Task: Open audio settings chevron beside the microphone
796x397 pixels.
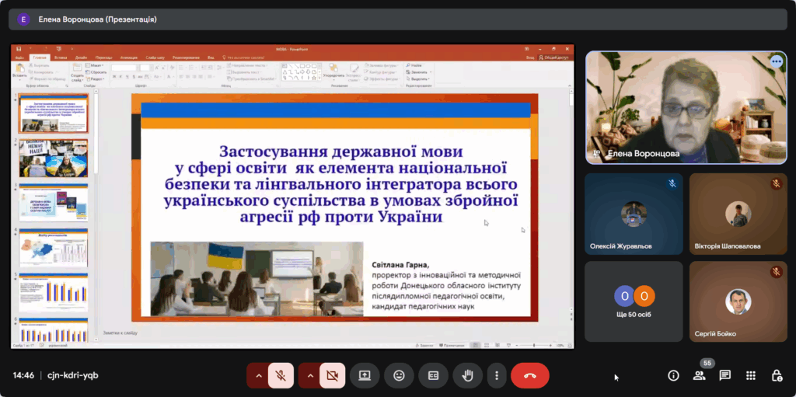Action: point(259,375)
